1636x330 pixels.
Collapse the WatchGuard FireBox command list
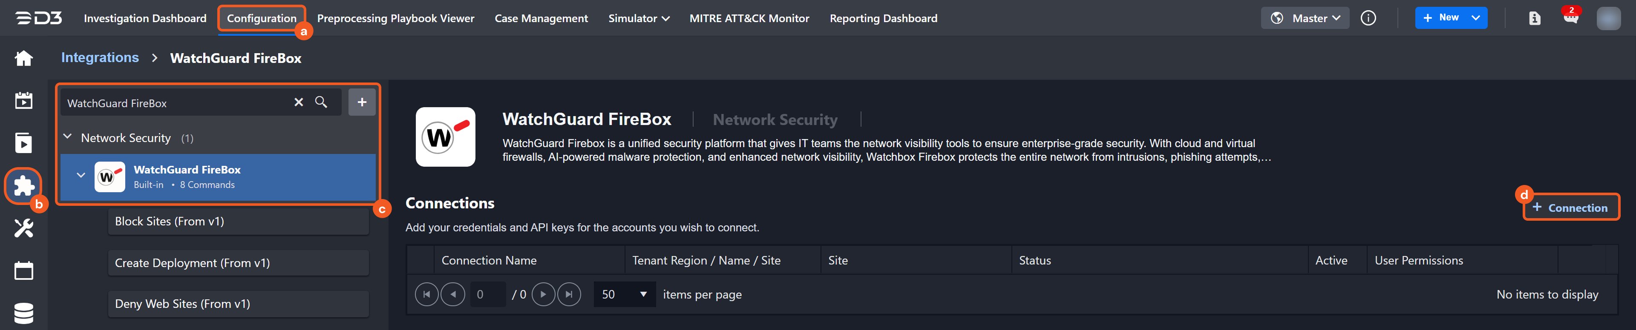pos(81,176)
